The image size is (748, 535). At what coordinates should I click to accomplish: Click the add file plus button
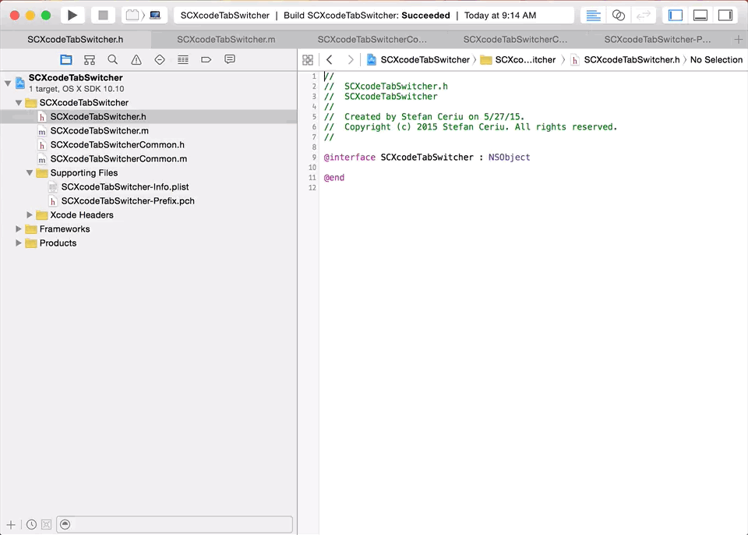(10, 525)
